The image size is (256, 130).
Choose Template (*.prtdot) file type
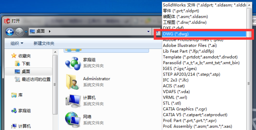click(204, 57)
